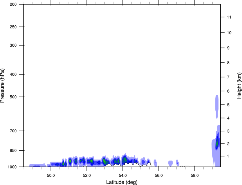Click the 'Latitude (deg)' axis title
The height and width of the screenshot is (185, 242).
122,182
